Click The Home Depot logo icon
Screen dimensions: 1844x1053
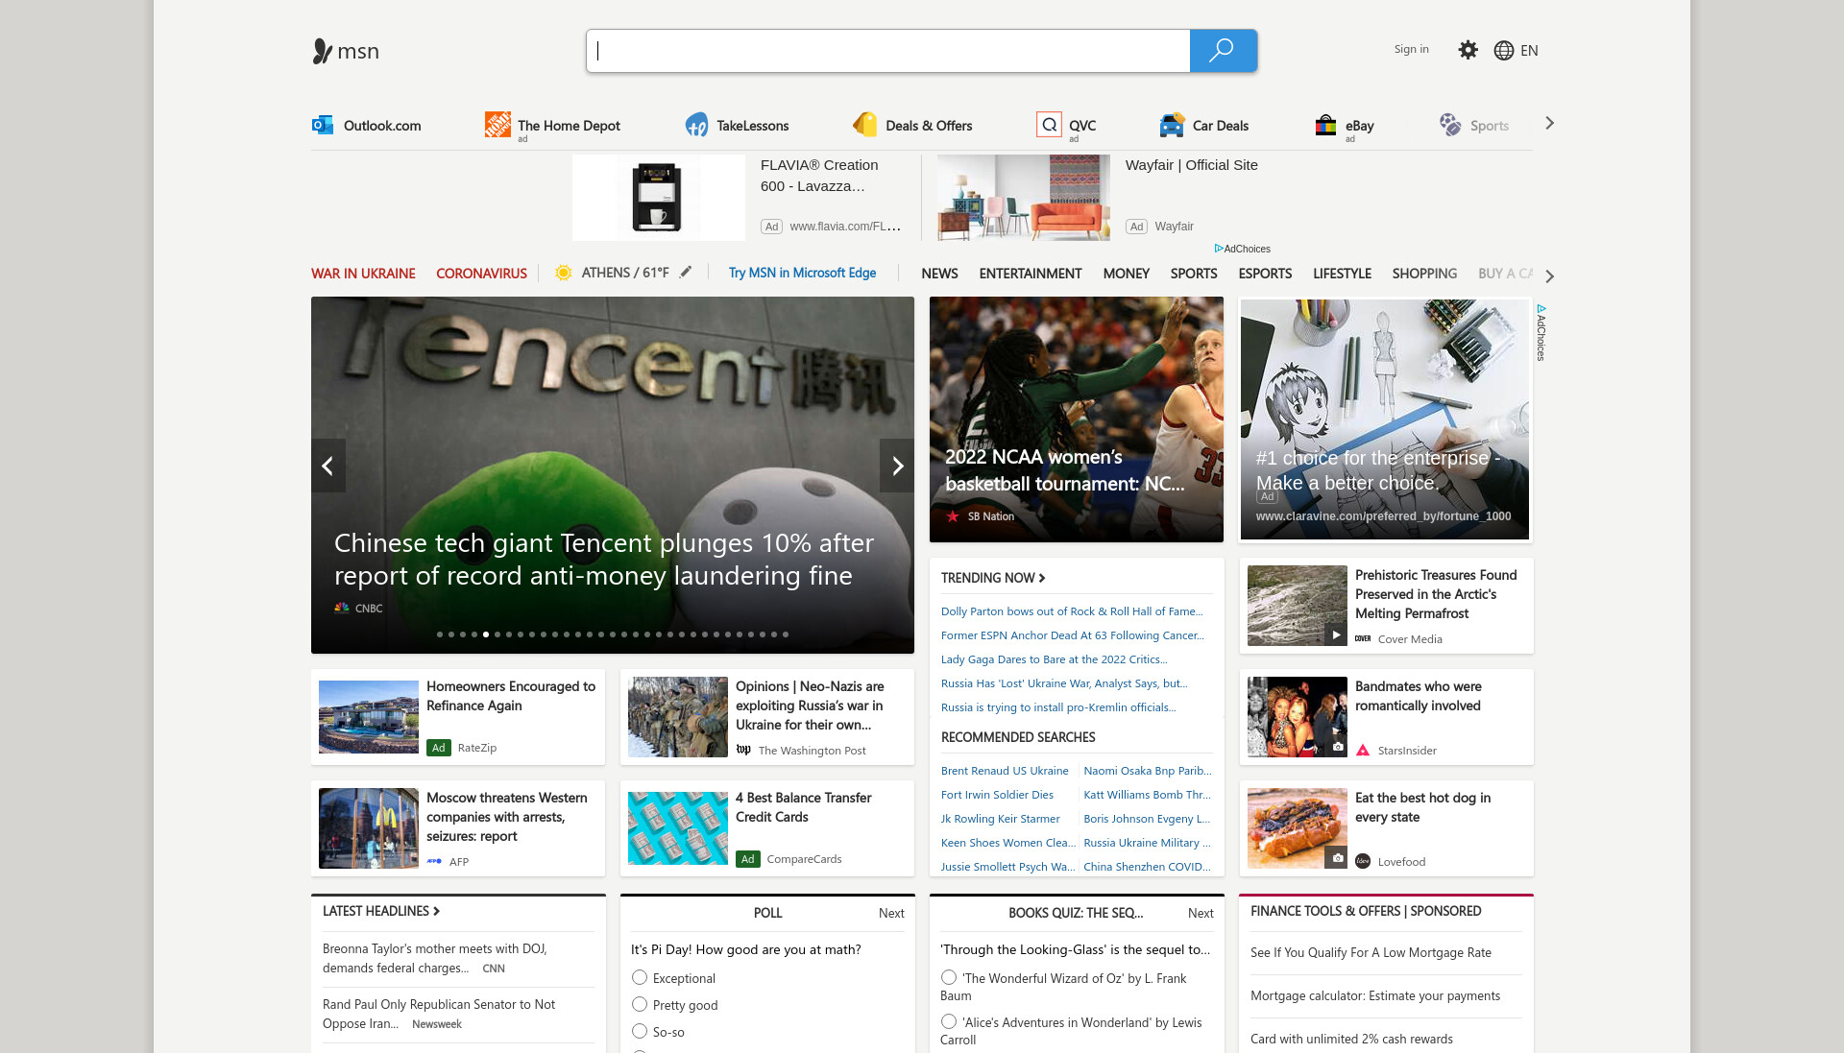click(497, 124)
